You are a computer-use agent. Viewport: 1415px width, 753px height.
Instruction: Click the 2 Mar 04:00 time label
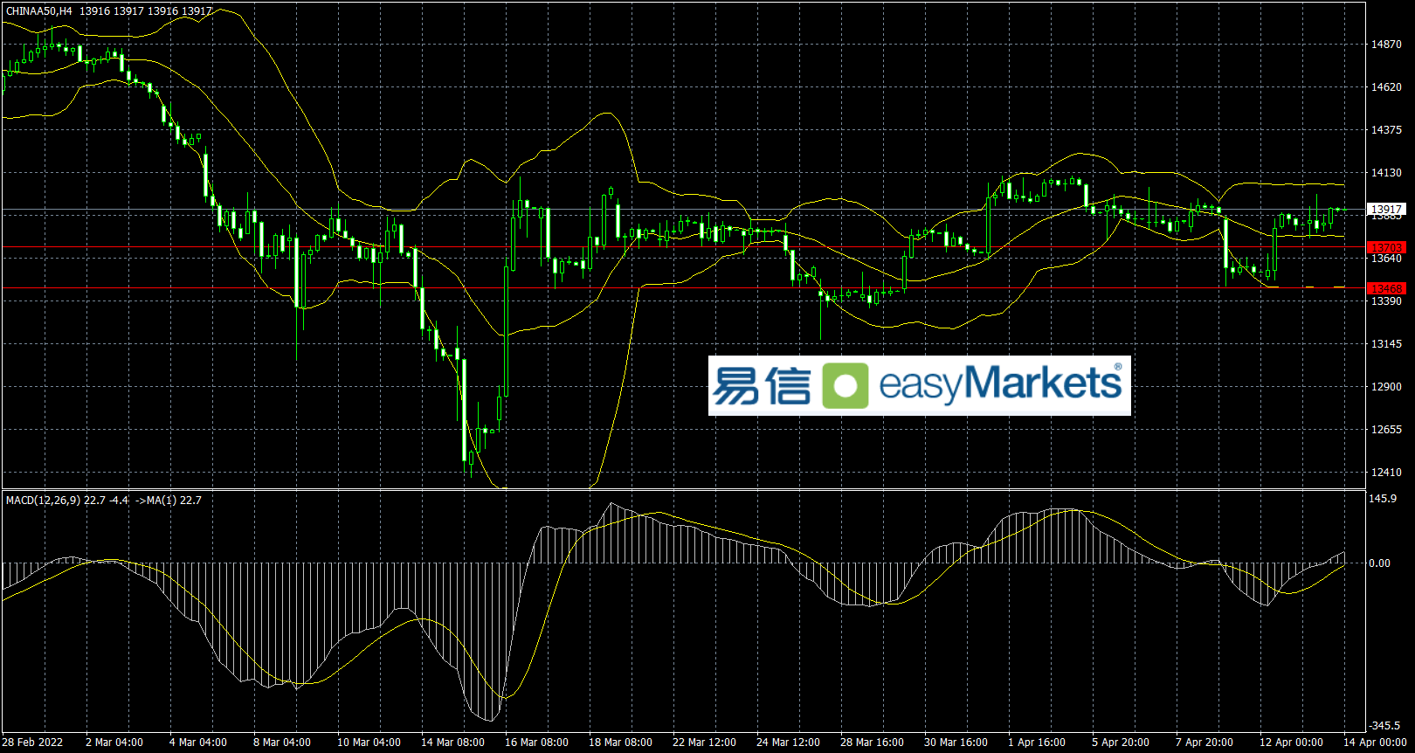(114, 743)
